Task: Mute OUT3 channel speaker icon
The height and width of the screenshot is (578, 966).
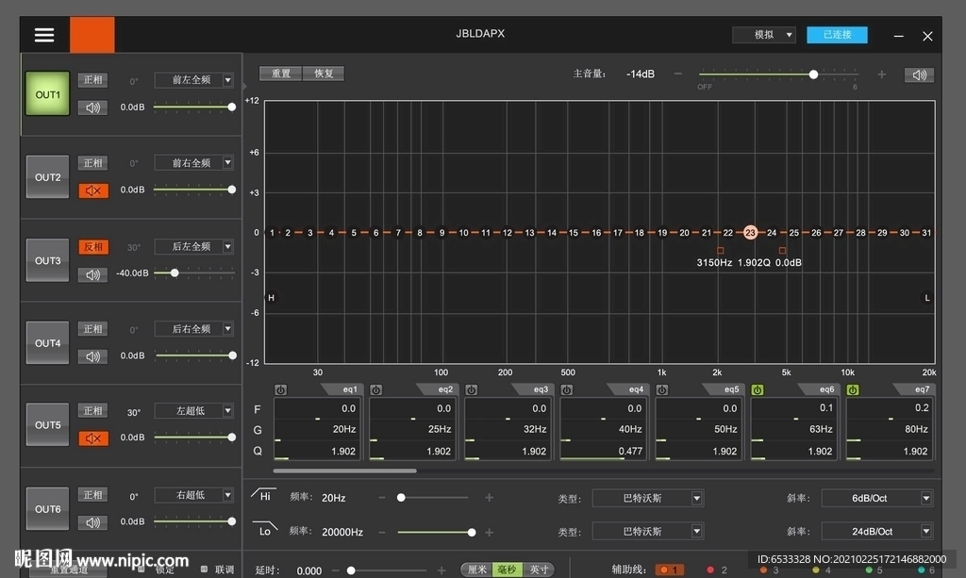Action: [92, 274]
